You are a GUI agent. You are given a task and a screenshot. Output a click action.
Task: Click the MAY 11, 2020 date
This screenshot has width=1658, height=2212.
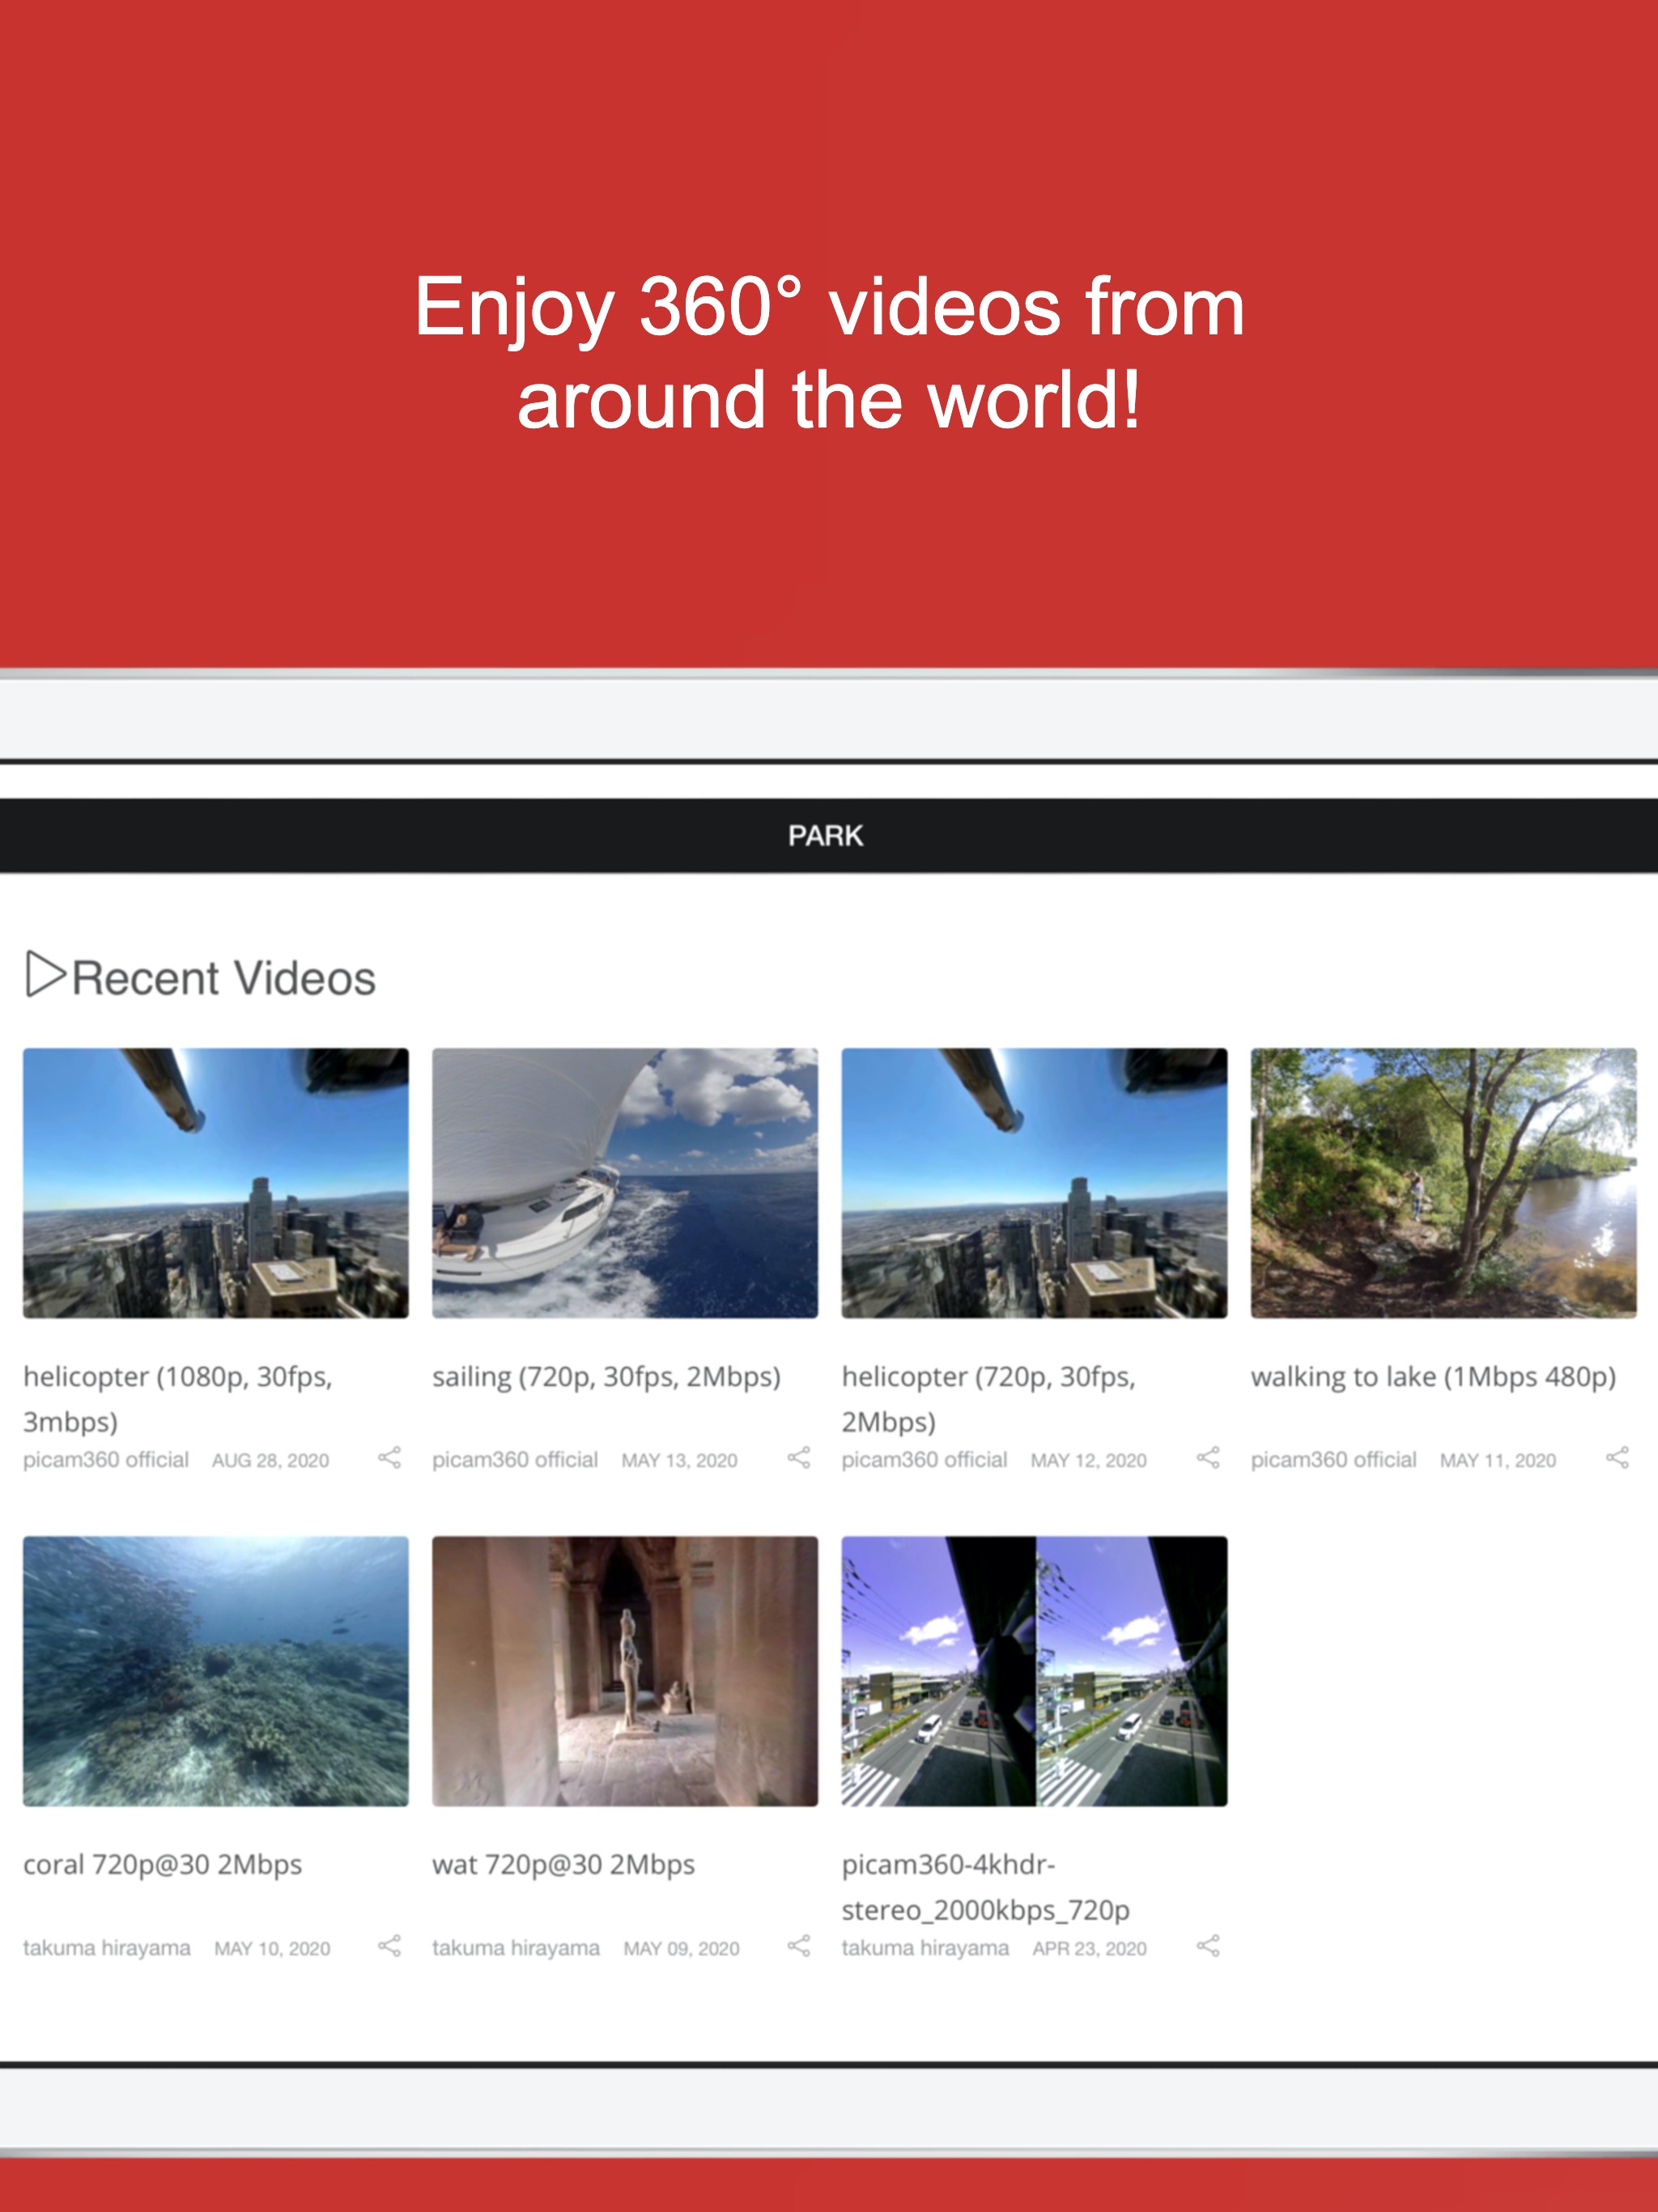pyautogui.click(x=1498, y=1461)
